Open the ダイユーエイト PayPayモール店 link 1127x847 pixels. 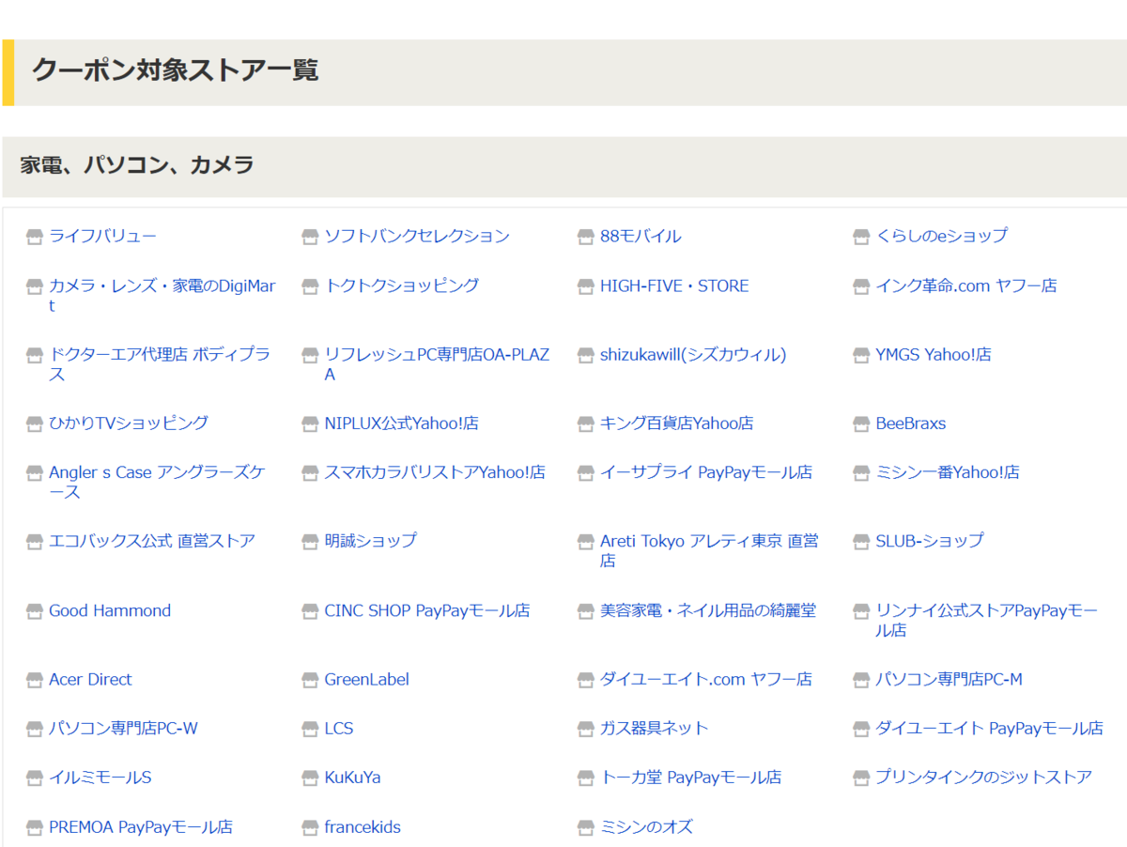pyautogui.click(x=990, y=729)
